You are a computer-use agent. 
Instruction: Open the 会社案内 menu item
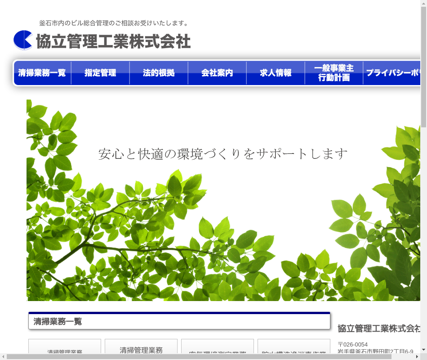coord(217,73)
